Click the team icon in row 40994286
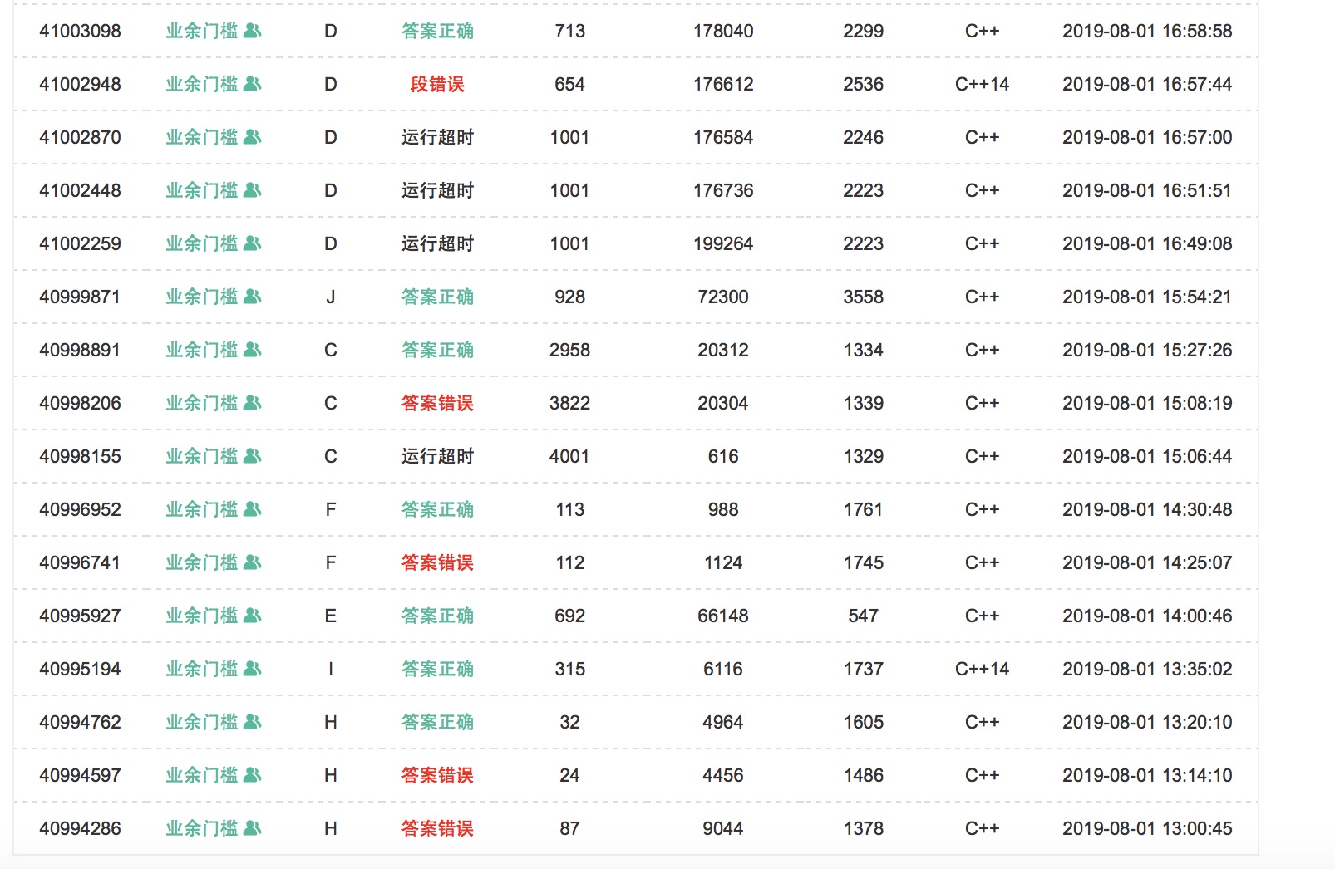This screenshot has height=869, width=1335. click(x=253, y=828)
